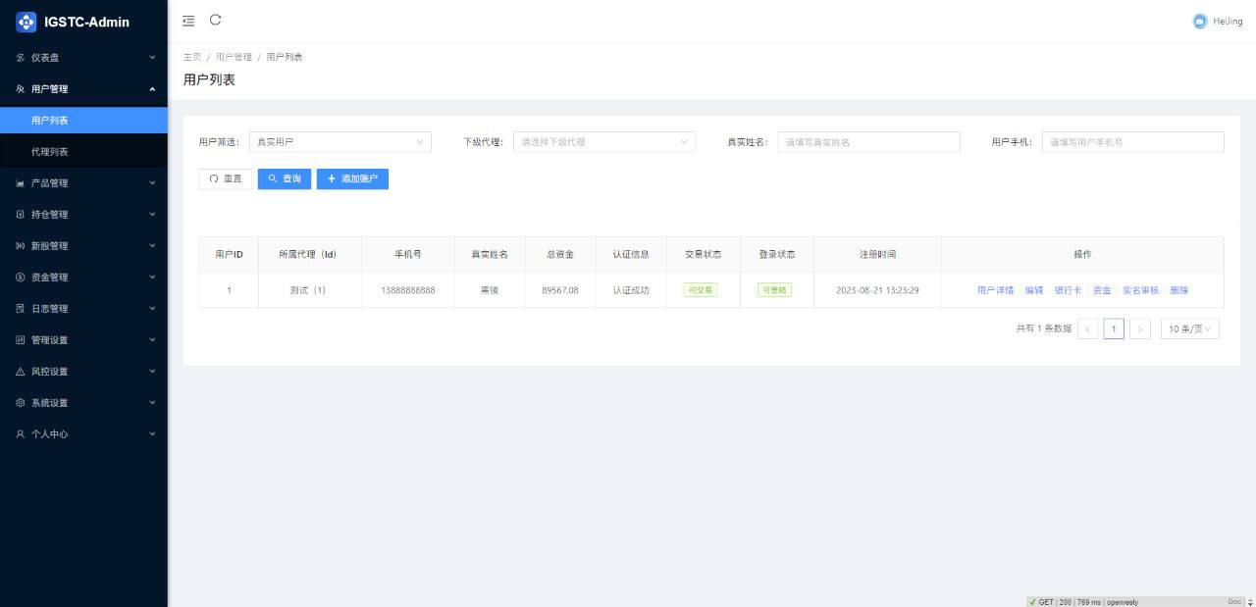Open the 用户详情 link in the actions column
Viewport: 1256px width, 607px height.
994,289
